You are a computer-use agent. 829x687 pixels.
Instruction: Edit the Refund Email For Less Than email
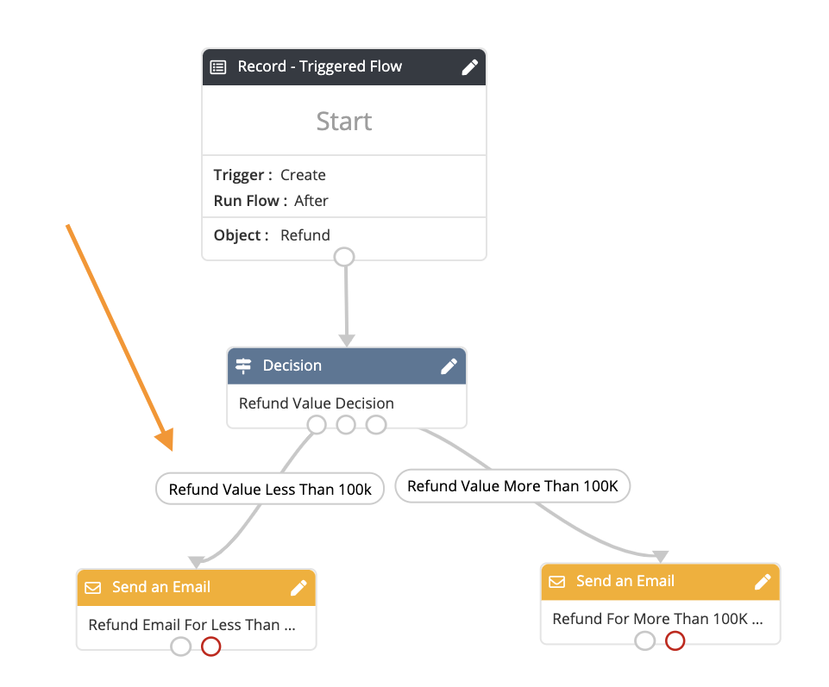[298, 588]
